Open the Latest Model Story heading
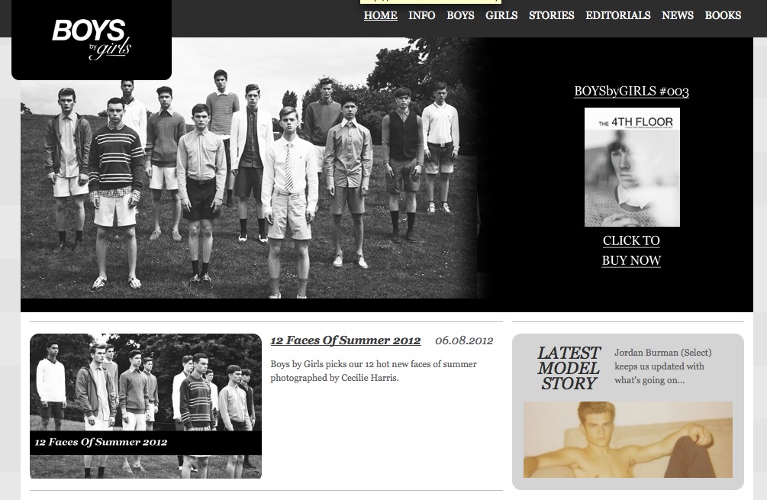 point(568,368)
